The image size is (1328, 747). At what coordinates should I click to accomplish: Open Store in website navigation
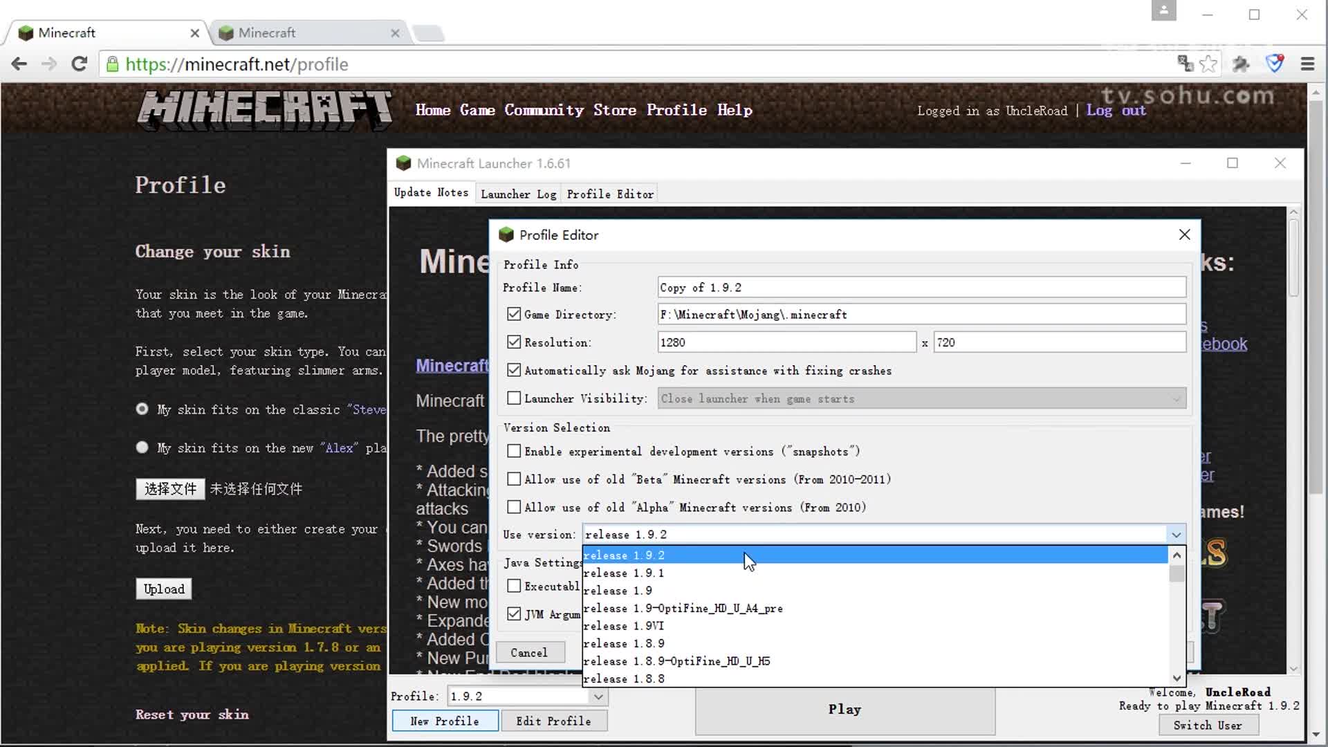tap(614, 110)
